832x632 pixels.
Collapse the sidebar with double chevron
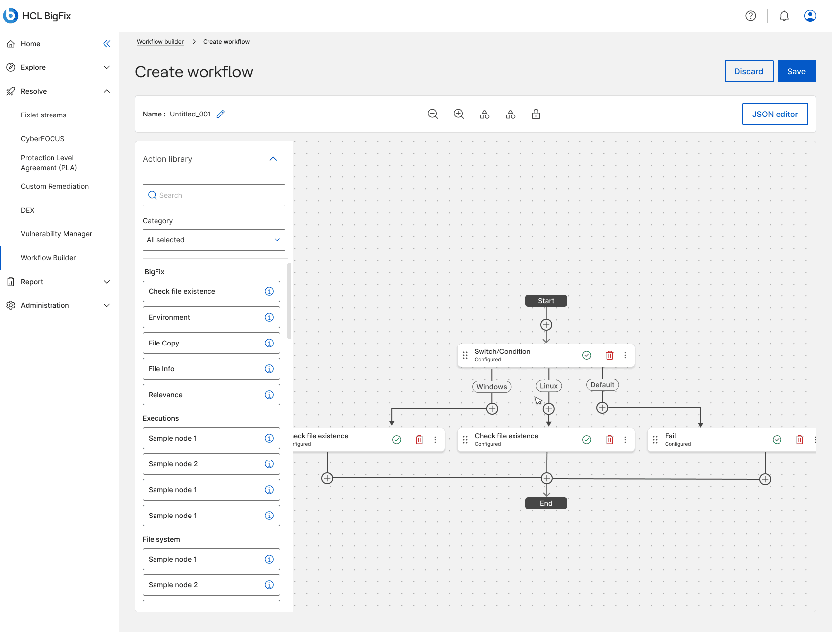point(107,44)
